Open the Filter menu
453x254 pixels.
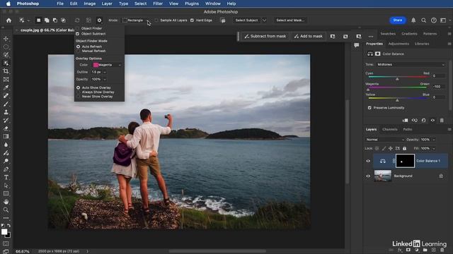[x=158, y=4]
